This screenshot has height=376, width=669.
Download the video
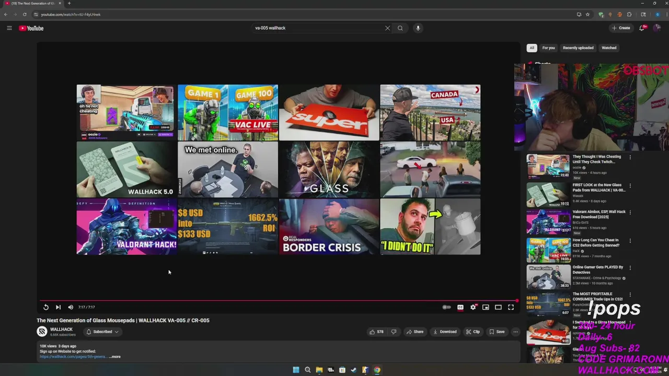coord(445,332)
